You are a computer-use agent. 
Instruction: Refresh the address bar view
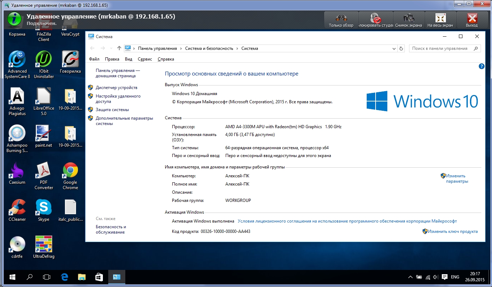[401, 48]
